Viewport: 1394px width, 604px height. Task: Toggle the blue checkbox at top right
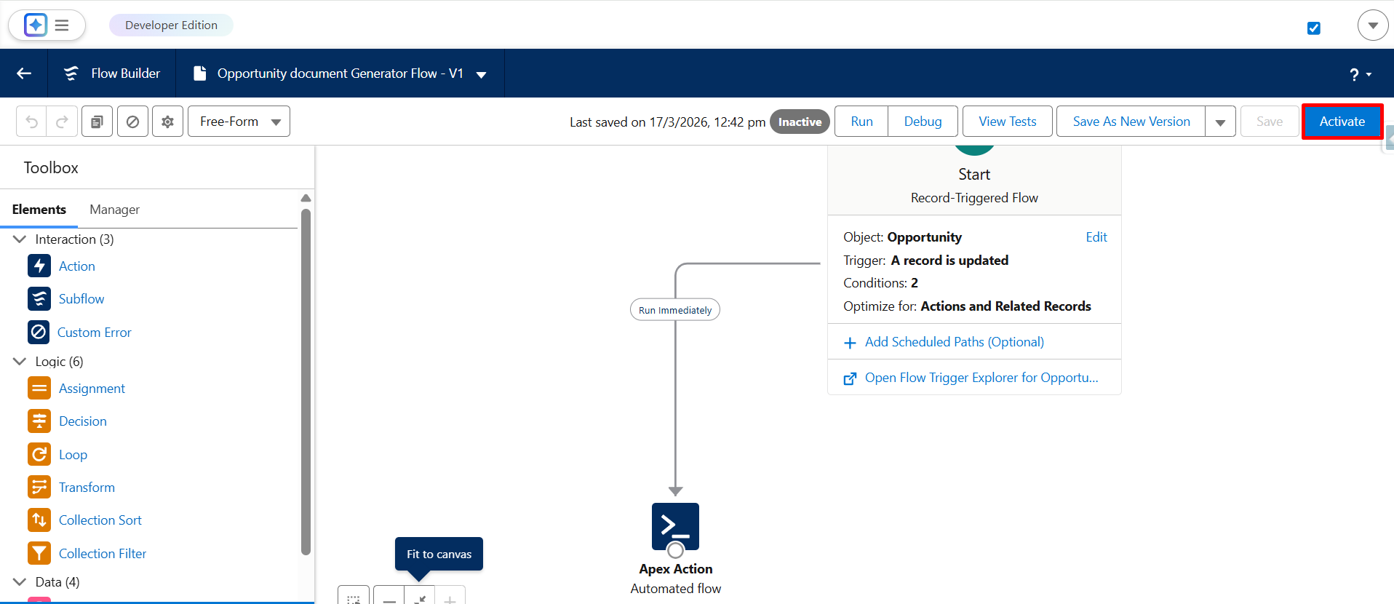1314,28
